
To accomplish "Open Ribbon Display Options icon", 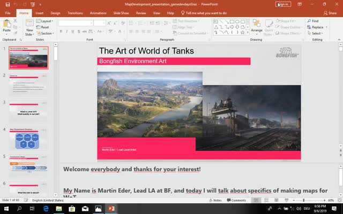I will pos(300,4).
